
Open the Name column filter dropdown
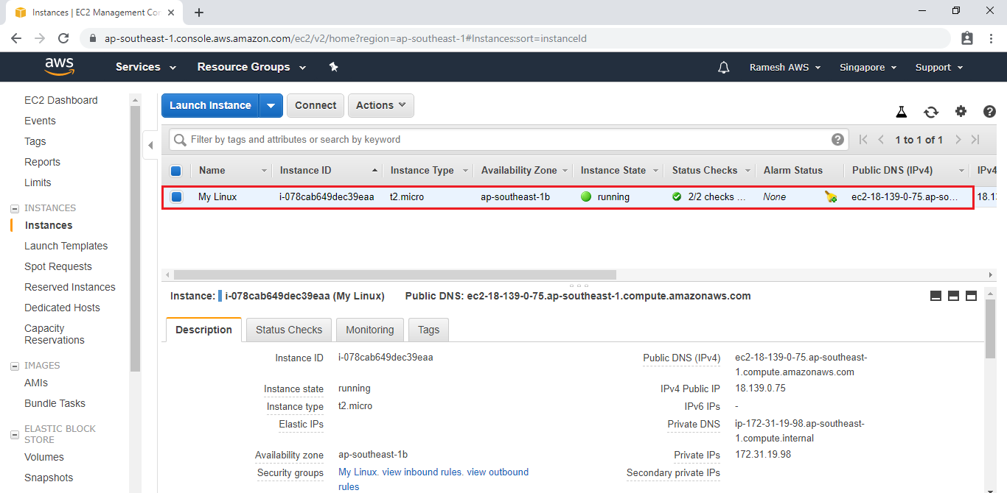coord(265,171)
